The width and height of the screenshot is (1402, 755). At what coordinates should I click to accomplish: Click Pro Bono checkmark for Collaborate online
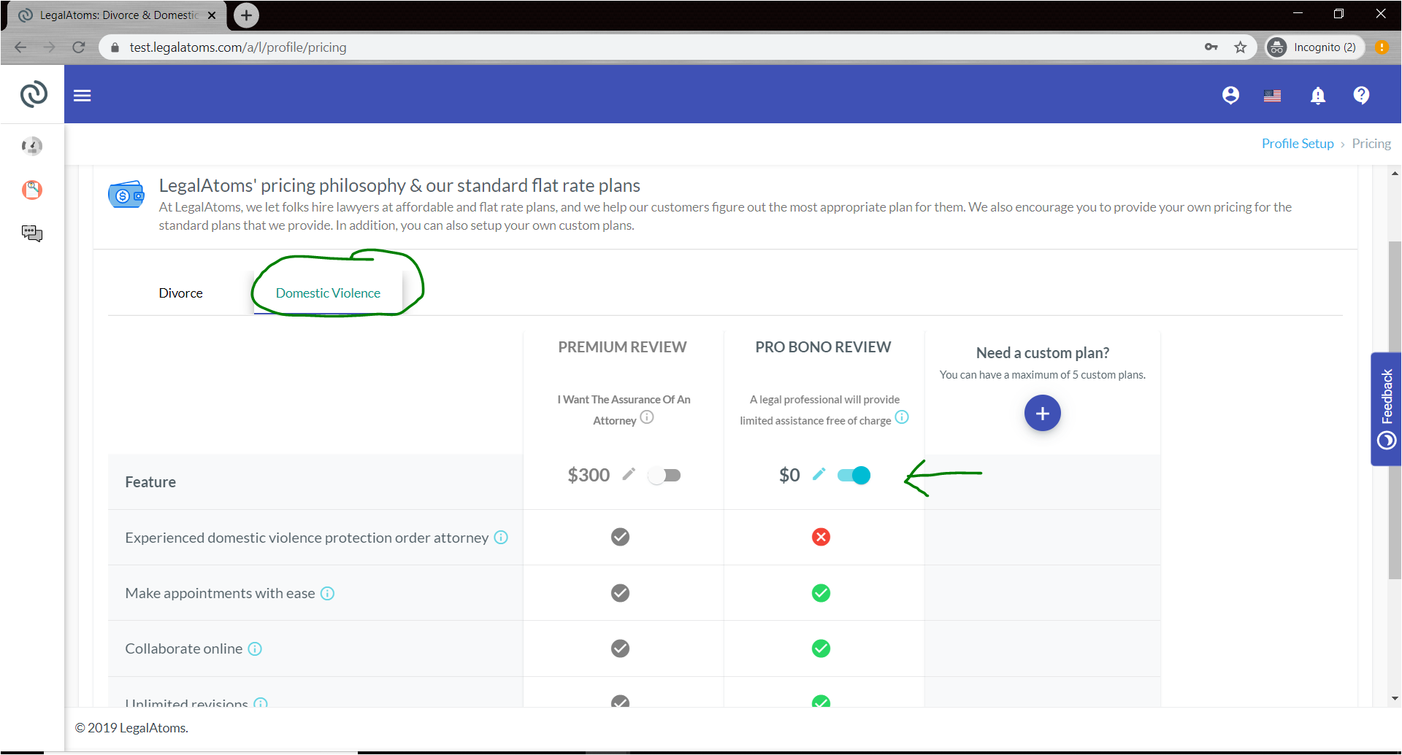coord(821,648)
